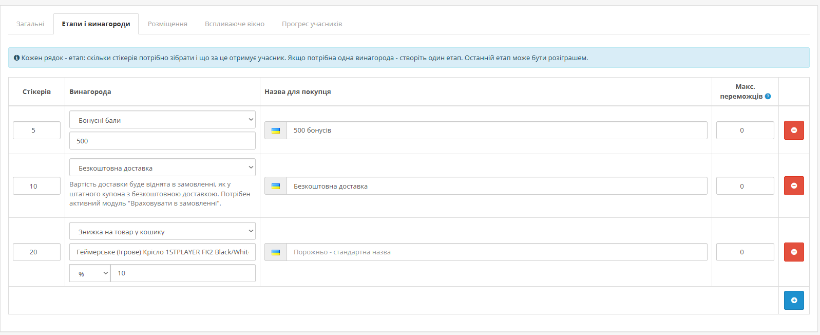The height and width of the screenshot is (335, 820).
Task: Open the Безкоштовна доставка reward type dropdown
Action: tap(162, 167)
